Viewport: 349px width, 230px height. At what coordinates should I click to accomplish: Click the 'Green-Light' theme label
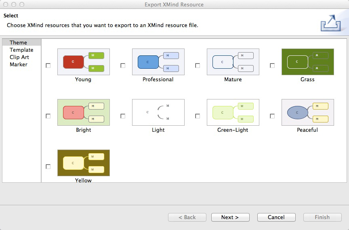click(x=233, y=130)
